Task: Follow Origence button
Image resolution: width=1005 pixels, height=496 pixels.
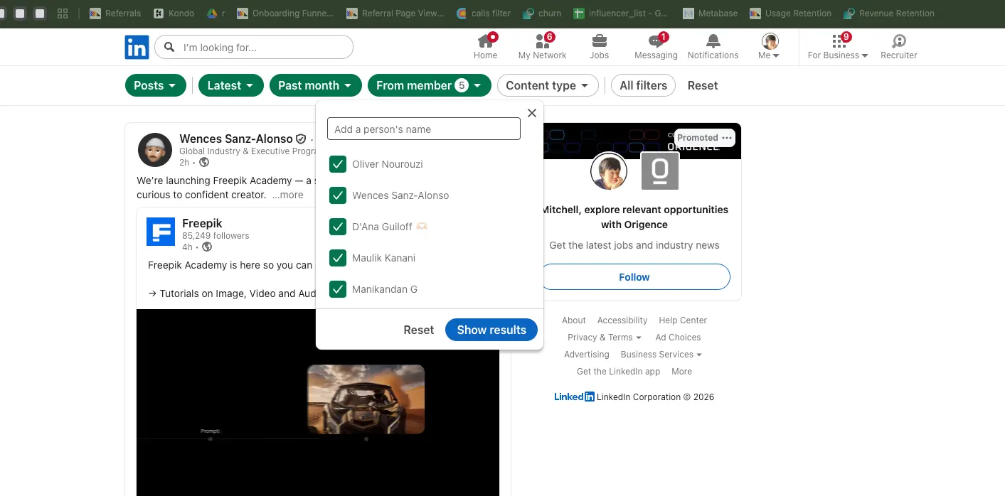Action: click(x=634, y=277)
